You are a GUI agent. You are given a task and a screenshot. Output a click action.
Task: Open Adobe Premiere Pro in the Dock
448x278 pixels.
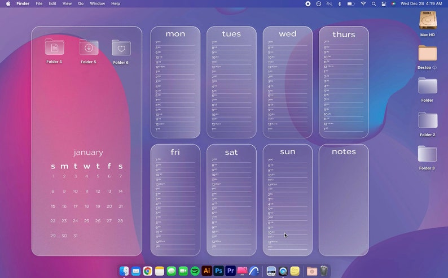230,271
